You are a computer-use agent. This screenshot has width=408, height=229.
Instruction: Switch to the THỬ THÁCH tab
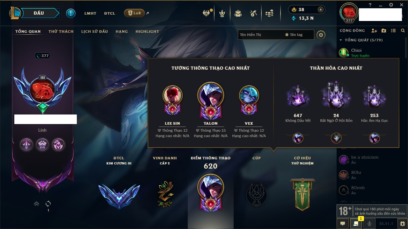coord(61,31)
